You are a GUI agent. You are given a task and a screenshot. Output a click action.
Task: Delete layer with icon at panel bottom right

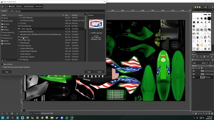click(x=212, y=113)
